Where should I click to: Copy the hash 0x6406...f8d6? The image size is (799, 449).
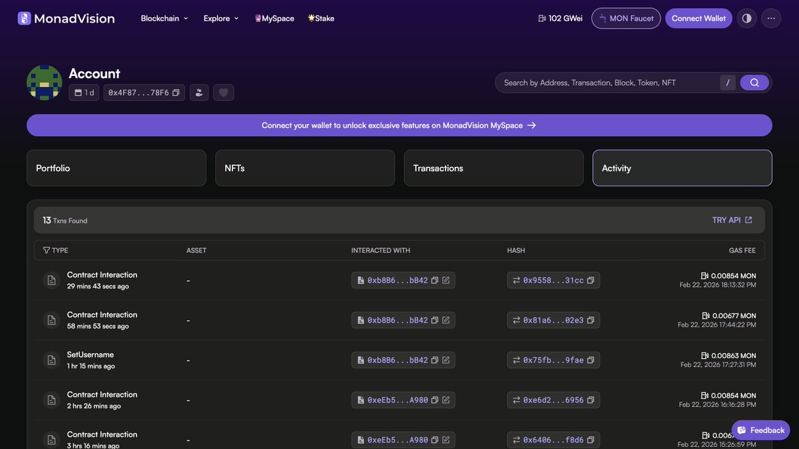pos(591,440)
